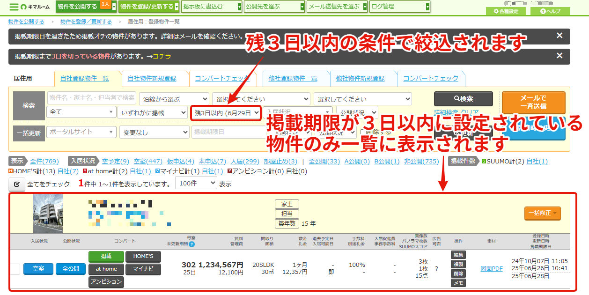Filter by 全件(769)

(x=44, y=162)
